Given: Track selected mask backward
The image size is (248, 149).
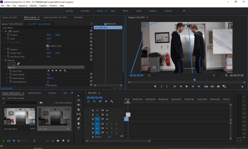Looking at the screenshot, I should (52, 71).
